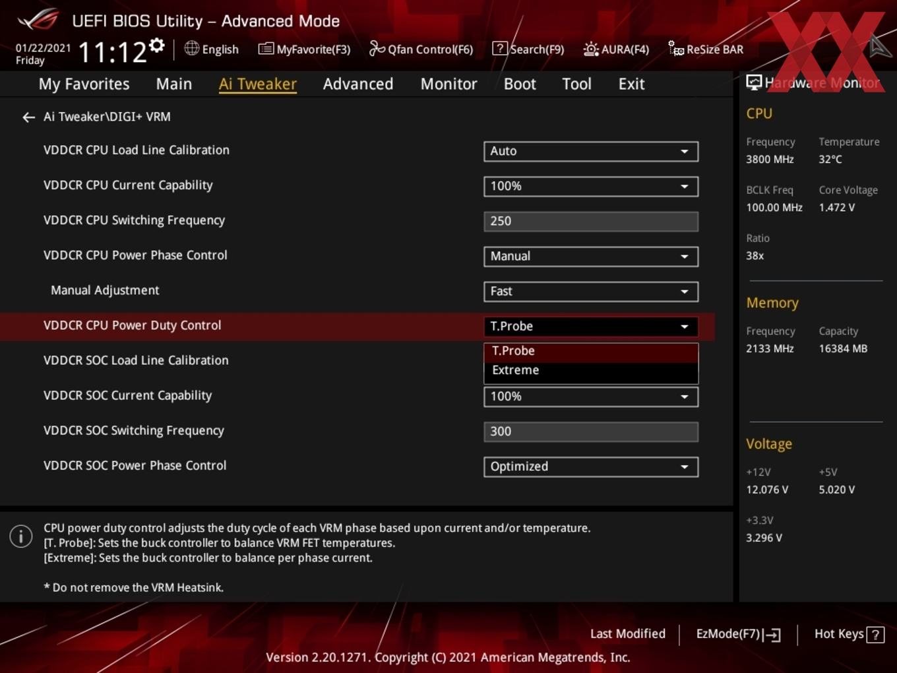Screen dimensions: 897x673
Task: Click Core Voltage value 1.472 V
Action: point(836,207)
